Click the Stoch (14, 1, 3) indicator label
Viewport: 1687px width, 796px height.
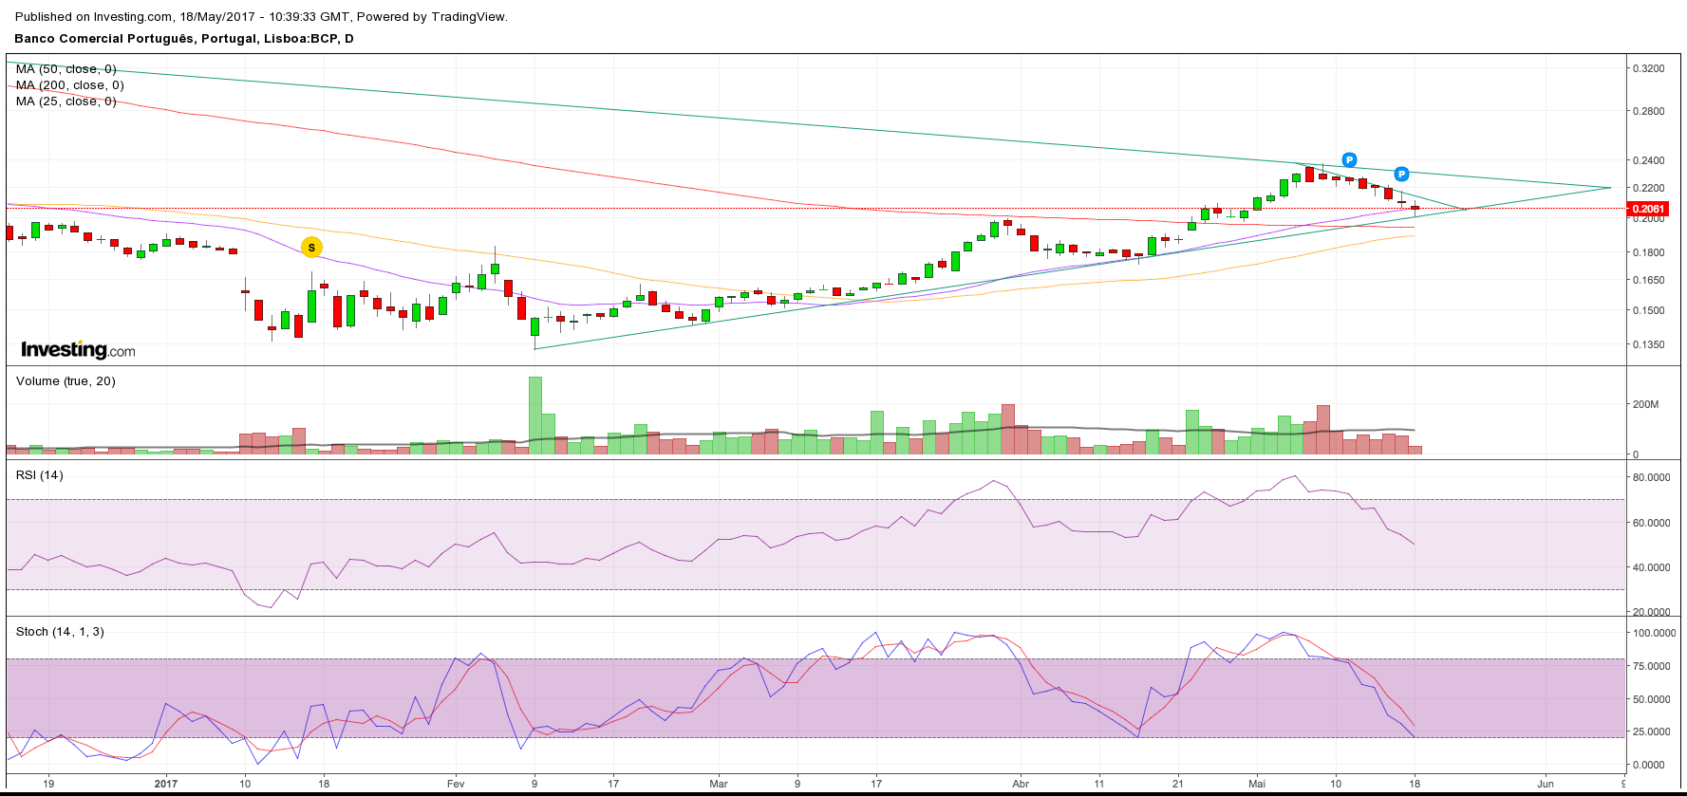(x=60, y=632)
